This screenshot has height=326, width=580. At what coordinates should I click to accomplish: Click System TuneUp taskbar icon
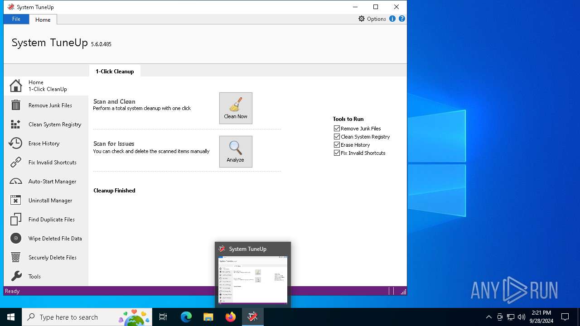(x=253, y=317)
